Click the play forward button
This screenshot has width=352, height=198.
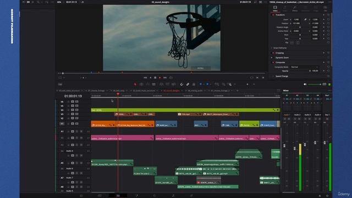160,78
